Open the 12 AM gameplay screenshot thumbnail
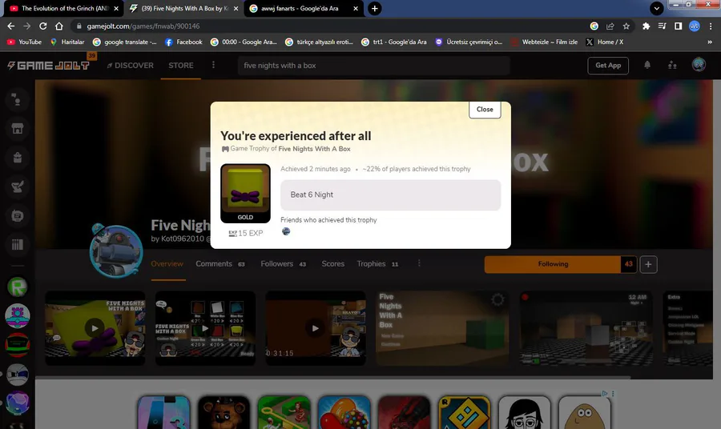The width and height of the screenshot is (721, 429). coord(586,328)
